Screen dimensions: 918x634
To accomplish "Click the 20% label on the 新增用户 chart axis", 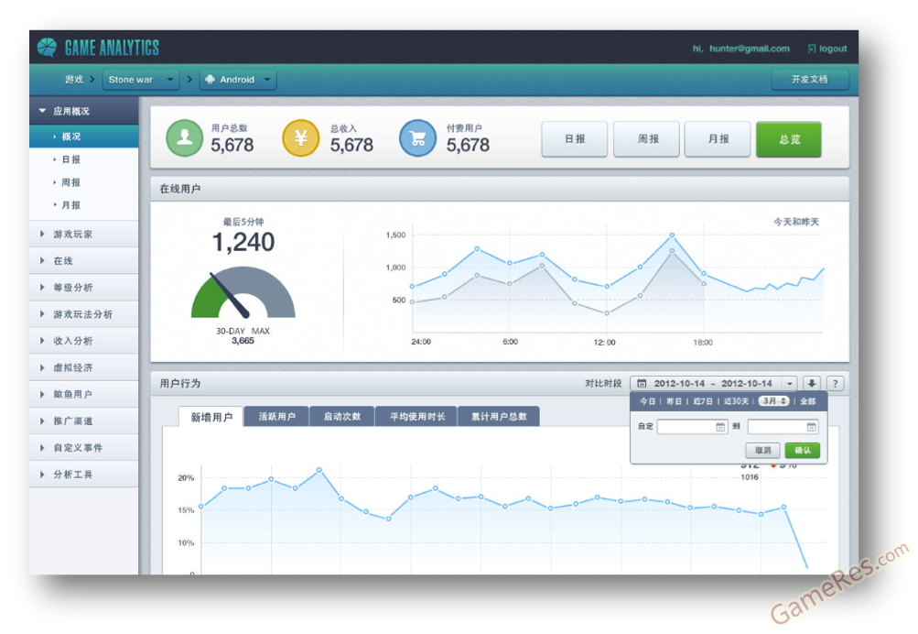I will coord(186,478).
